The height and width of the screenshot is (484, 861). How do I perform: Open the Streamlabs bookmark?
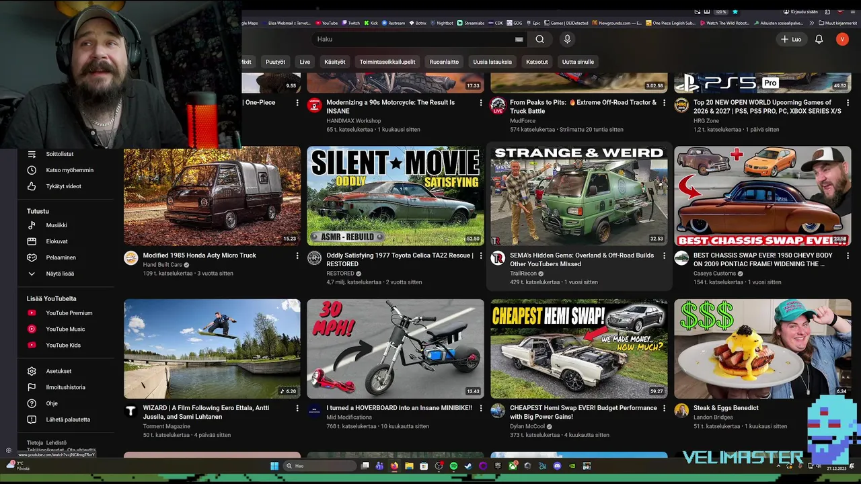tap(470, 23)
